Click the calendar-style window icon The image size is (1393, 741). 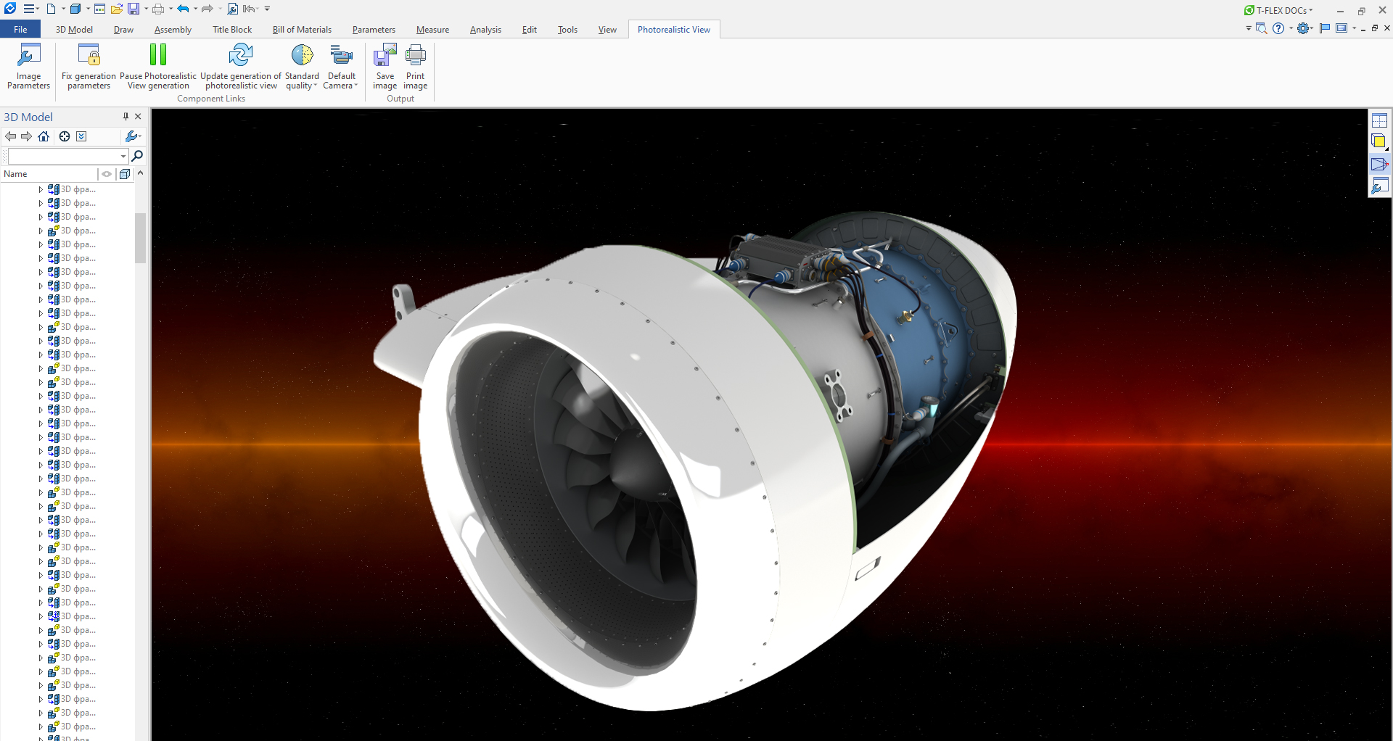[99, 9]
